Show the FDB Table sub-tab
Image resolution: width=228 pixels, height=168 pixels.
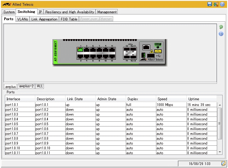69,19
